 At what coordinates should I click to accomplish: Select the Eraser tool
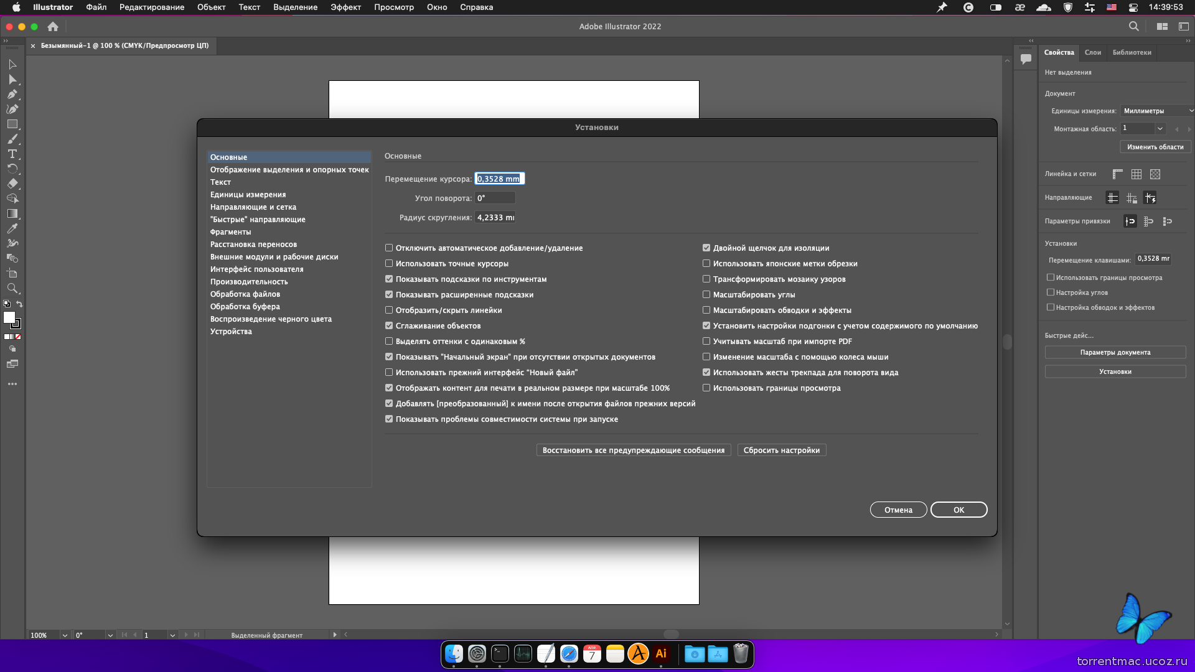tap(12, 184)
